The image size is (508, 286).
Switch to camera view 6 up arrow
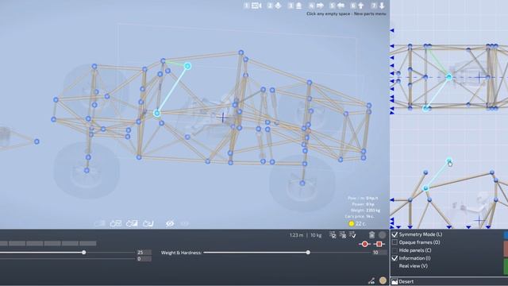[x=361, y=6]
